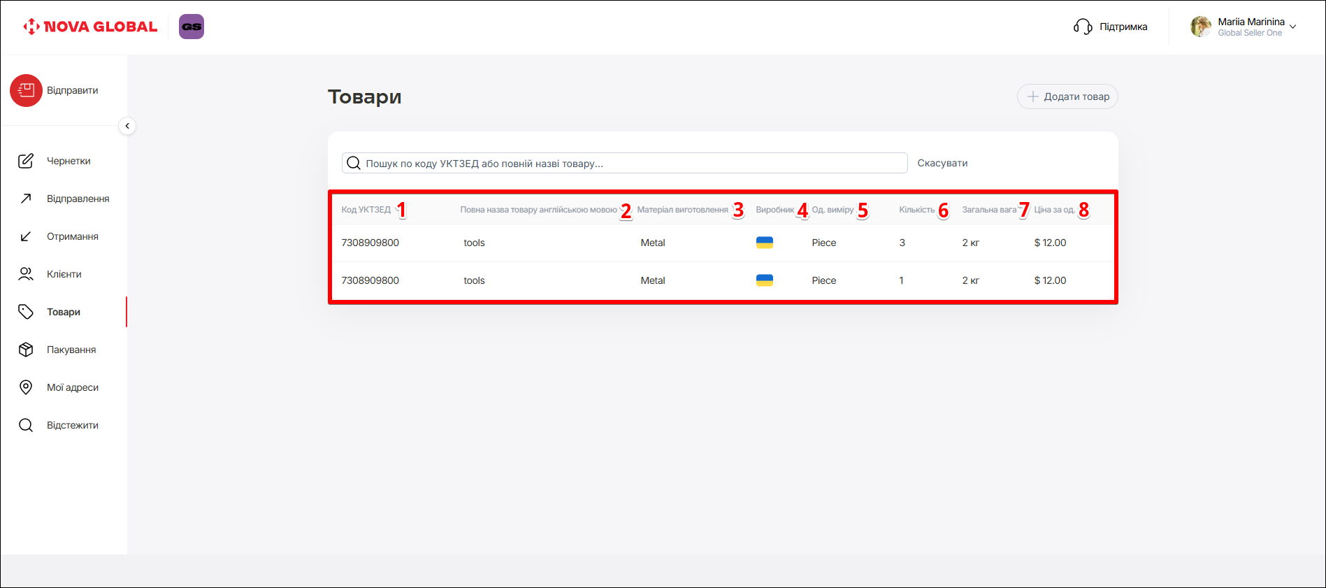This screenshot has width=1326, height=588.
Task: Select Пакування packaging in sidebar
Action: click(x=71, y=350)
